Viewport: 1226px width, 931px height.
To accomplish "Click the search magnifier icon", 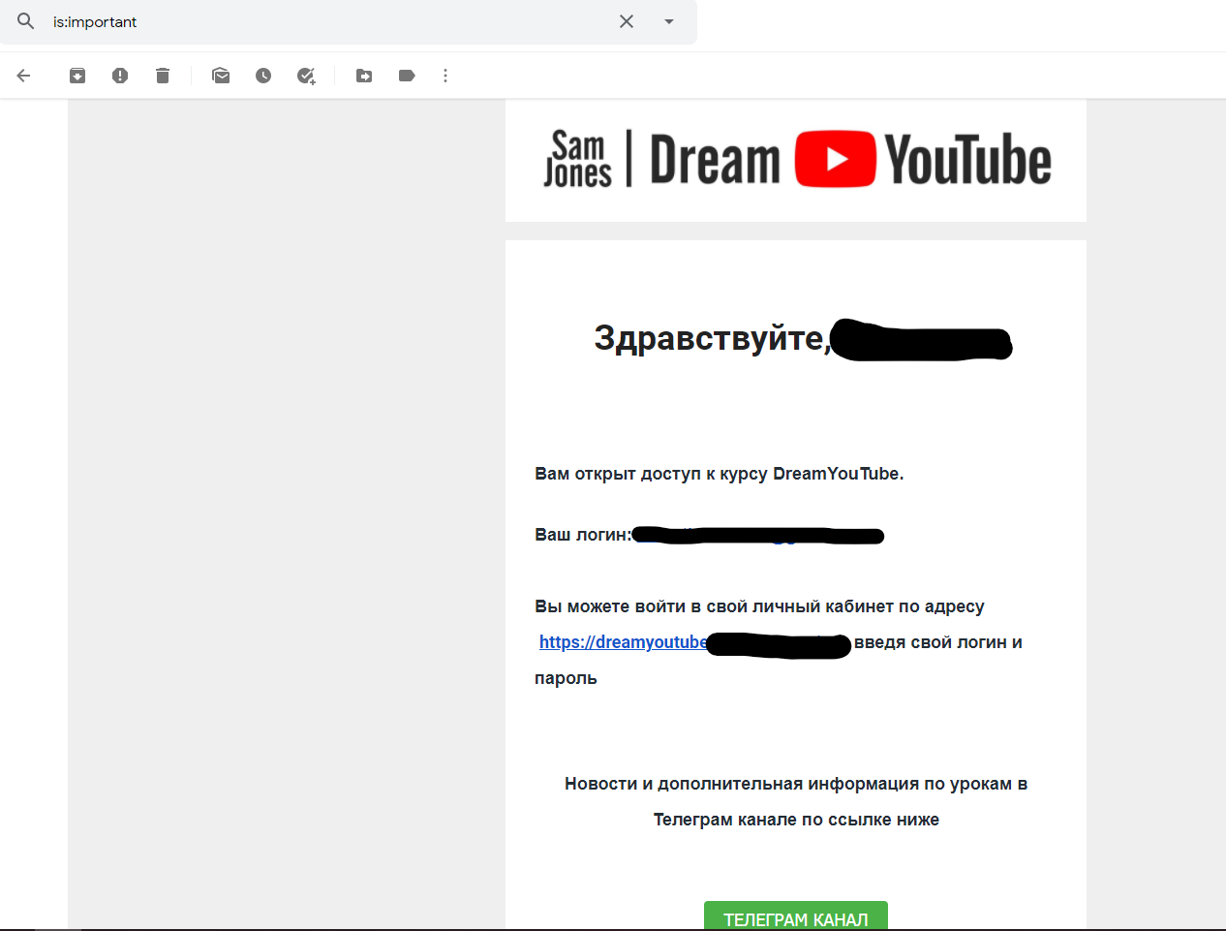I will (x=26, y=21).
